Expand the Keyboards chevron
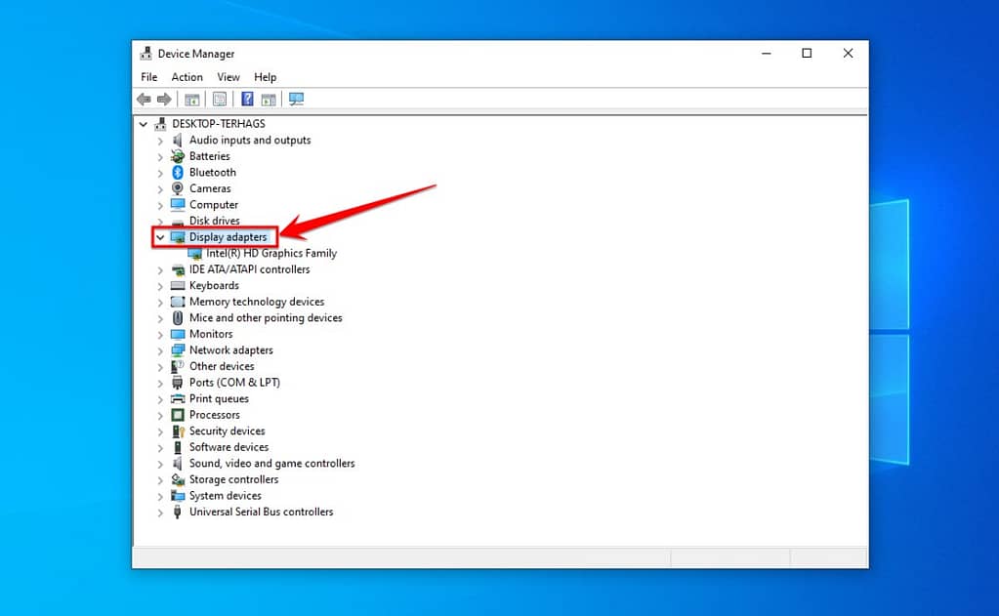The height and width of the screenshot is (616, 999). point(160,286)
